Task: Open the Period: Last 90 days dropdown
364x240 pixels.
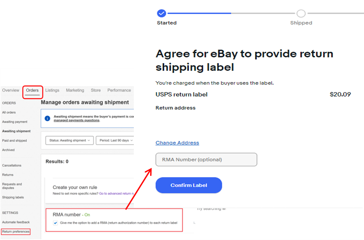Action: 115,140
